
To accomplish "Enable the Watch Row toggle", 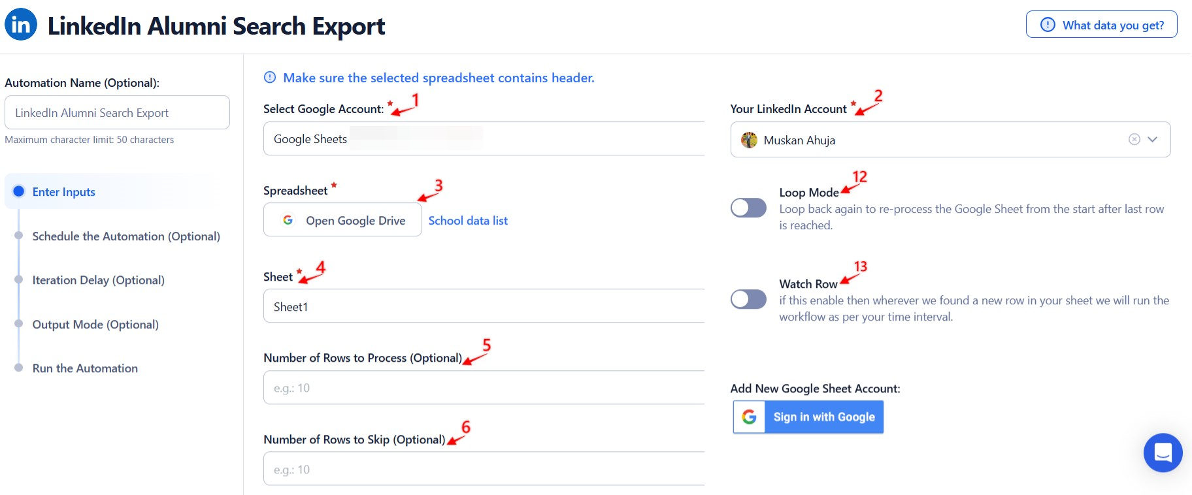I will 748,299.
